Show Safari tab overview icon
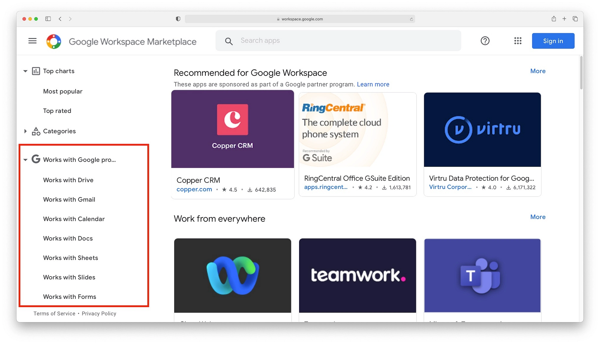Screen dimensions: 600x344 coord(575,19)
